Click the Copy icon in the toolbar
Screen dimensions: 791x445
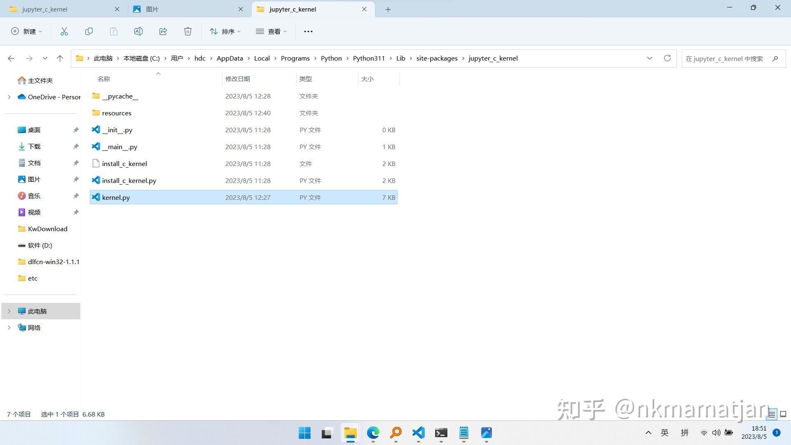89,31
